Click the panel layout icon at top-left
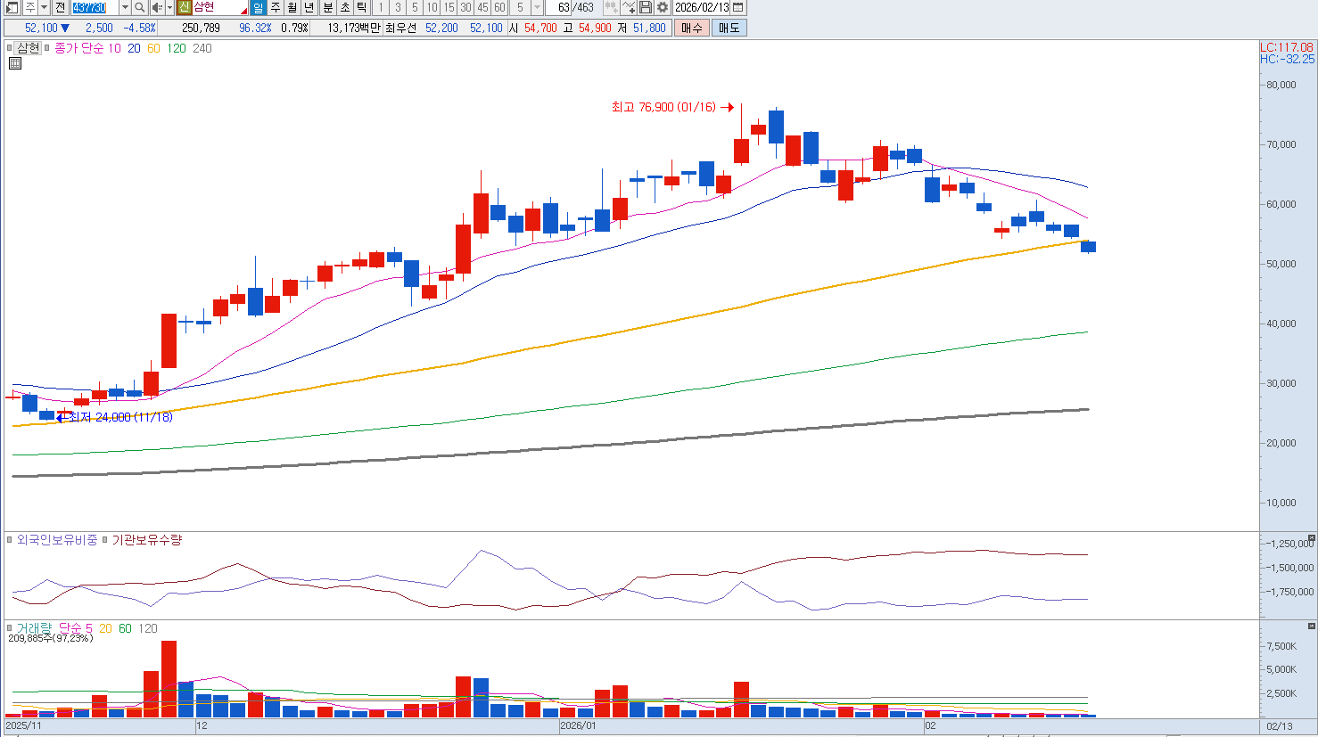 [12, 8]
